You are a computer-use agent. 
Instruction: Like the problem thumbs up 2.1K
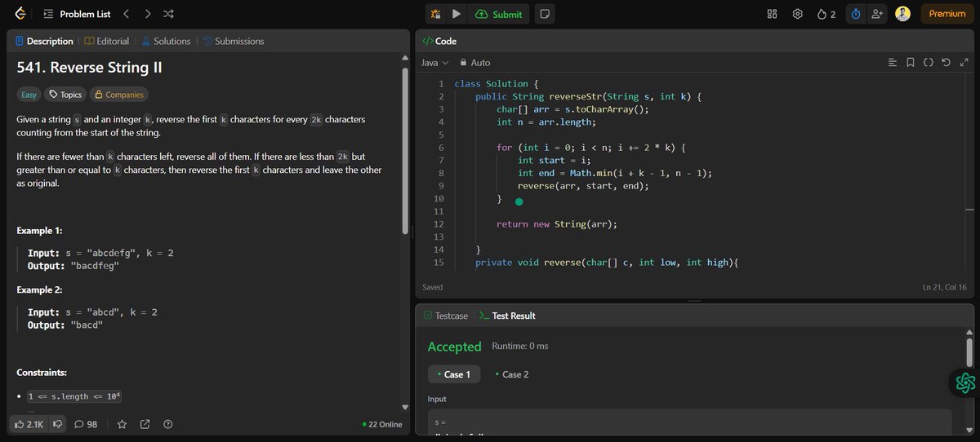[29, 424]
